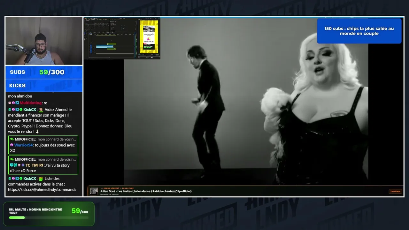Click the emoji after 'vous le rendra !'
The width and height of the screenshot is (409, 230).
pyautogui.click(x=37, y=132)
